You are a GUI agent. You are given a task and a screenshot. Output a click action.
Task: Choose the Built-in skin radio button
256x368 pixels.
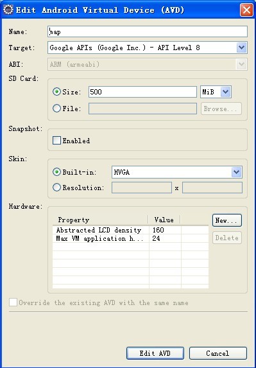[56, 172]
